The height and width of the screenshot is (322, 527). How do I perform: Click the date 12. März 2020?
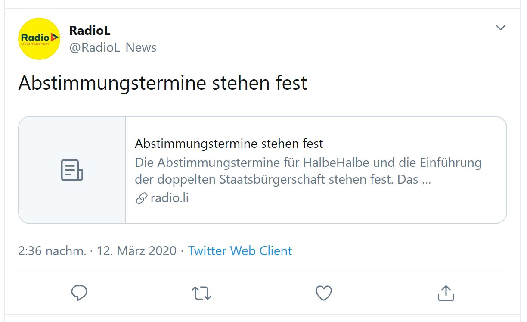click(136, 251)
